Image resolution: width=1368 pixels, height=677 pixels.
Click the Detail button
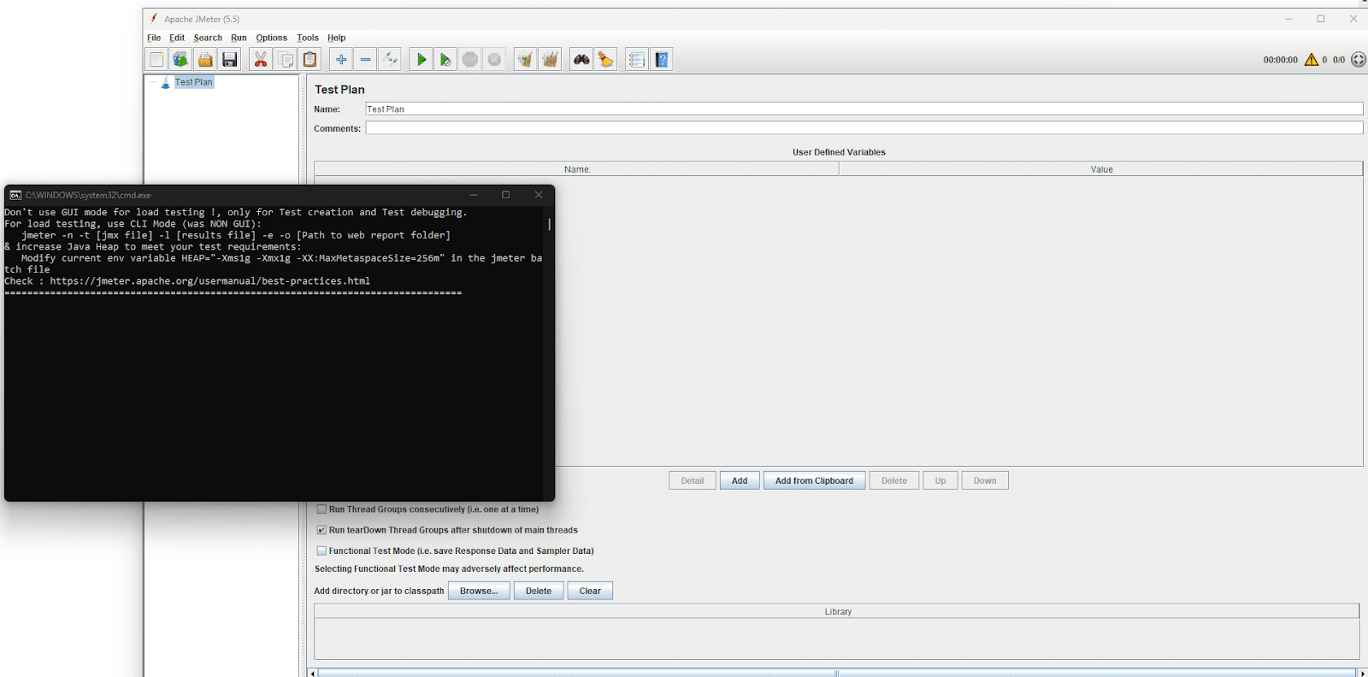[693, 480]
